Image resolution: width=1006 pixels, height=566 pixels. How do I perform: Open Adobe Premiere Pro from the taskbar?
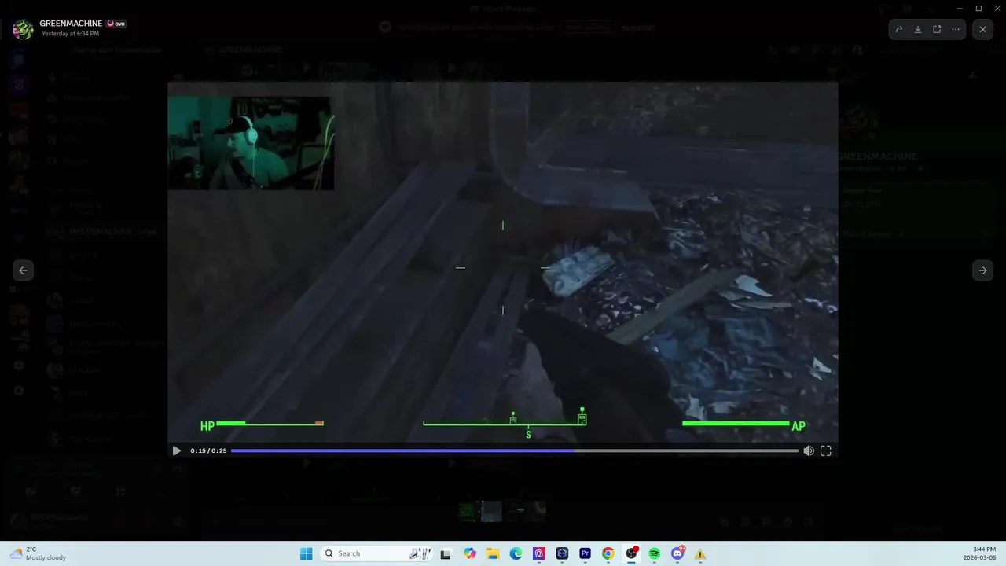(x=585, y=553)
